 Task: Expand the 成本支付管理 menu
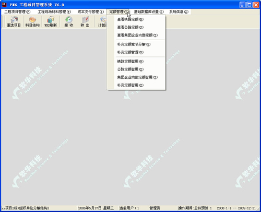[91, 11]
